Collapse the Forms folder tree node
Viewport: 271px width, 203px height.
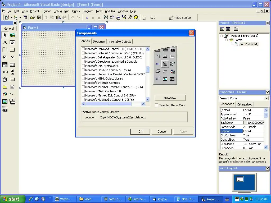(226, 40)
